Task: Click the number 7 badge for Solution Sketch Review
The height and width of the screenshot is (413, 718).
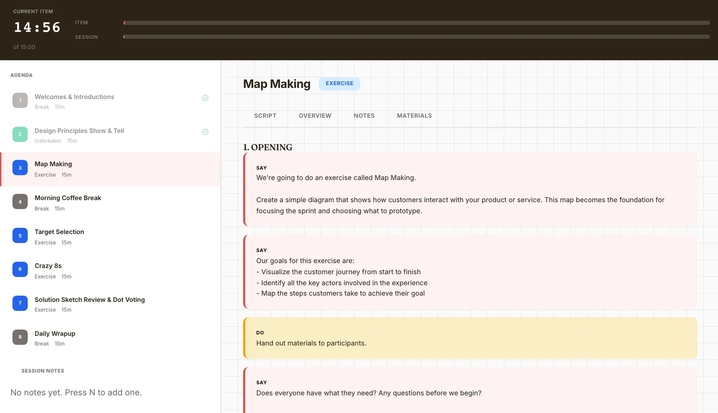Action: 20,303
